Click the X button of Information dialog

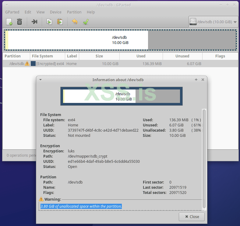tap(203, 80)
